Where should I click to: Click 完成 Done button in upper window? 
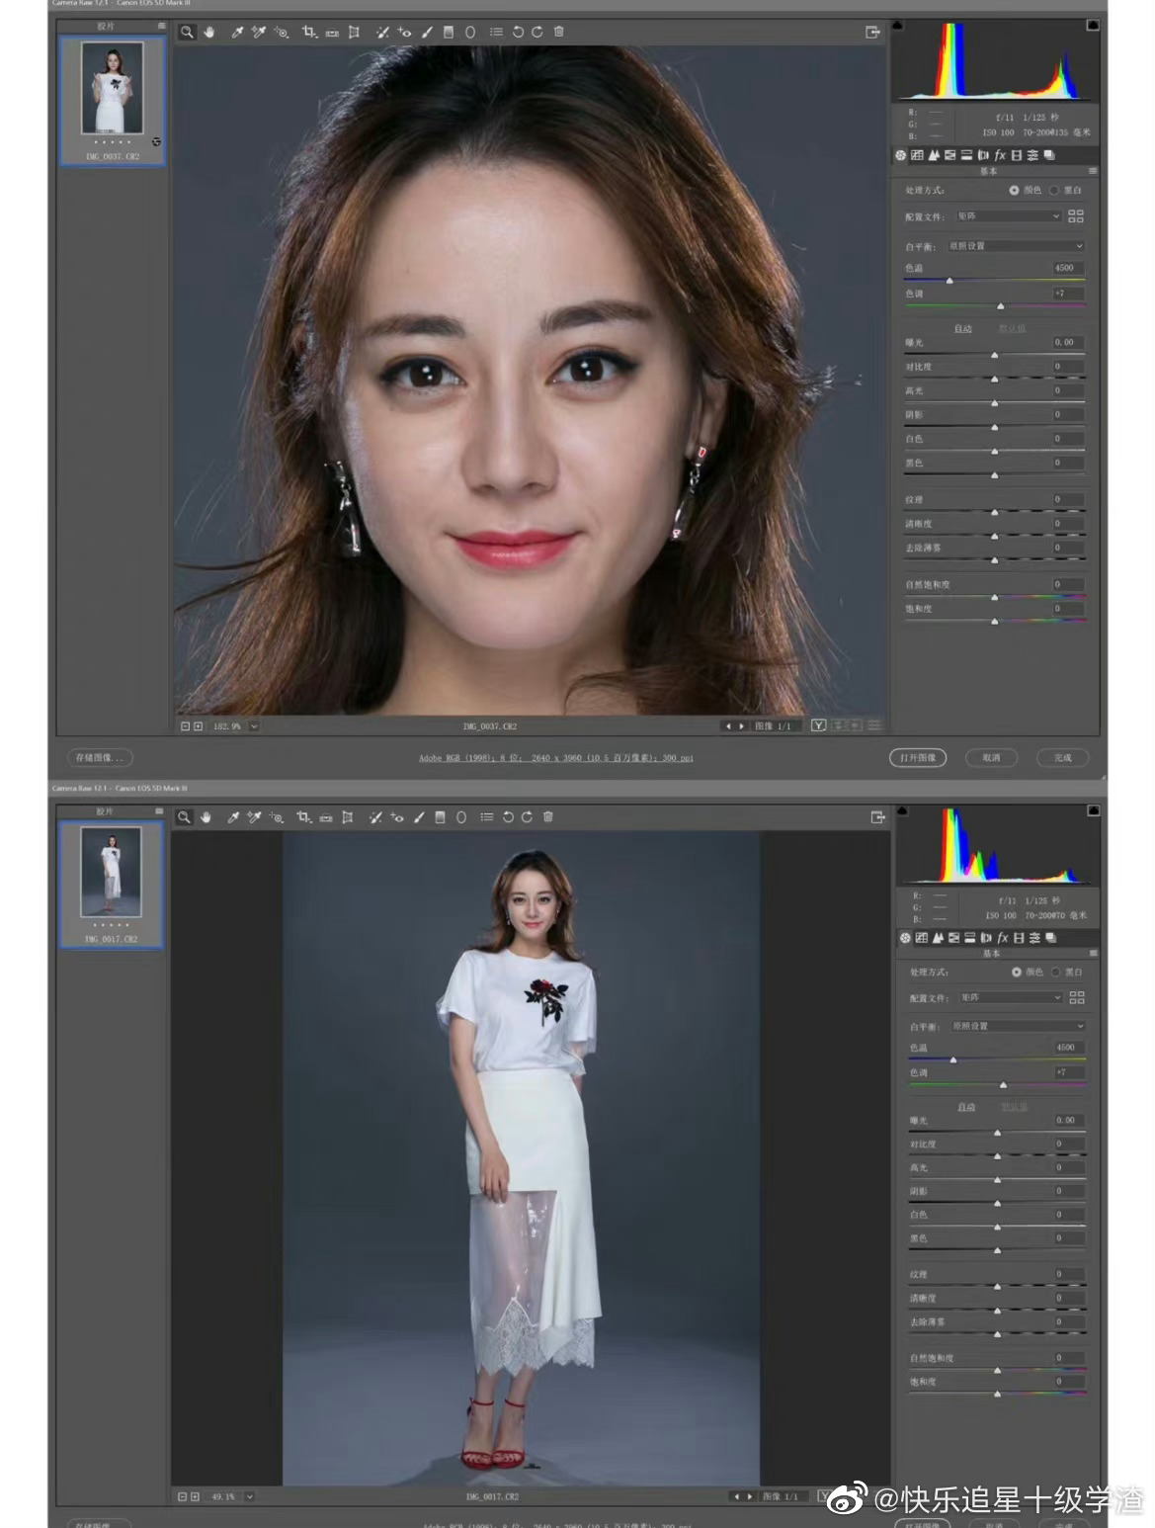[x=1062, y=757]
